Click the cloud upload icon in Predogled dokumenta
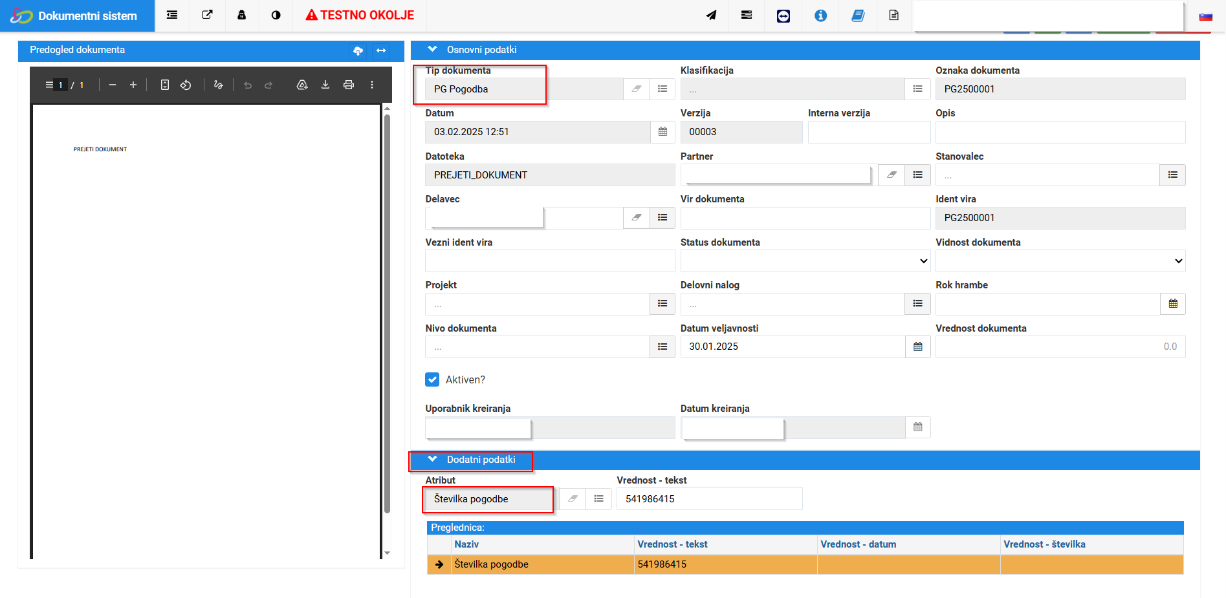The width and height of the screenshot is (1226, 598). (x=358, y=50)
